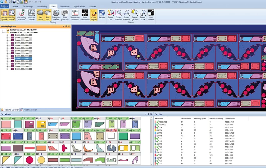
Task: Select the red circle part labeled 0|148
Action: [30, 160]
